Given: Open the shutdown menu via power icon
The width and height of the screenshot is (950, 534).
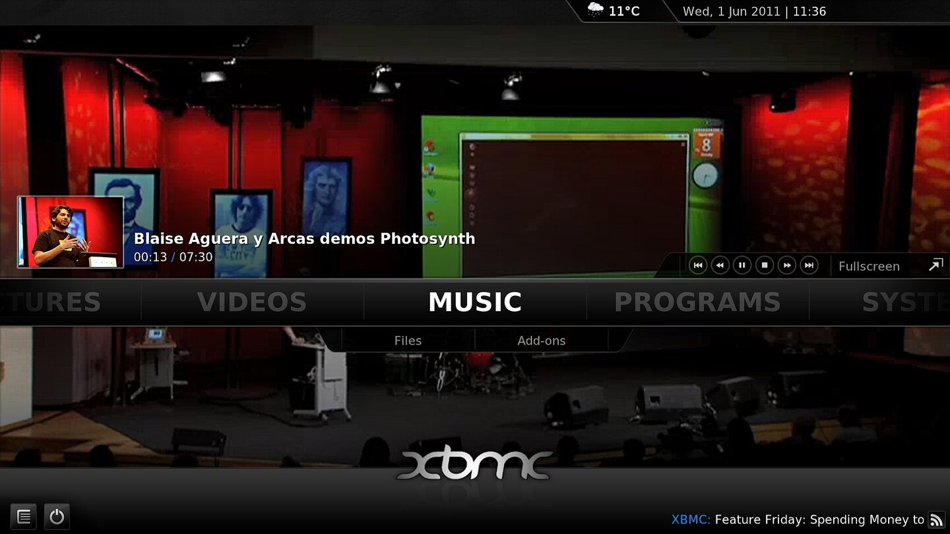Looking at the screenshot, I should 57,516.
